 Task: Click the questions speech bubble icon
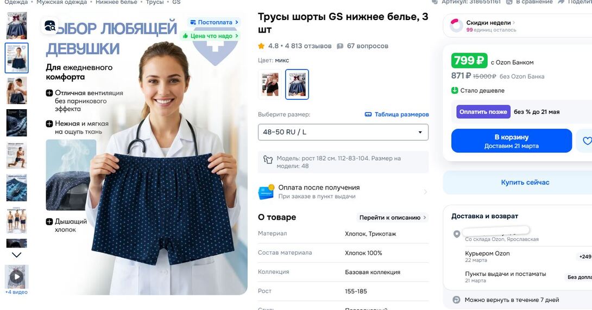pyautogui.click(x=340, y=46)
